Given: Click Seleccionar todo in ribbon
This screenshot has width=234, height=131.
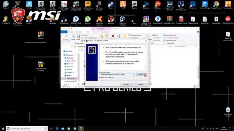Looking at the screenshot, I should 170,35.
